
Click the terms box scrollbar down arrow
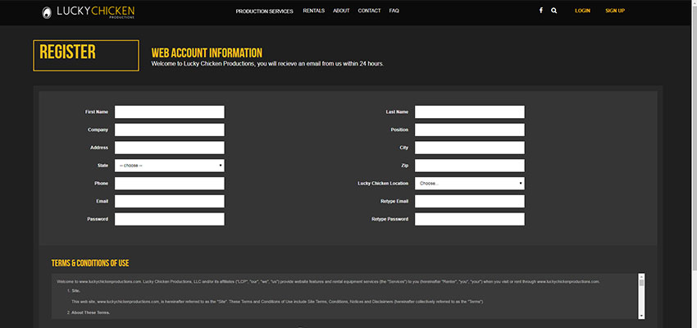pyautogui.click(x=641, y=316)
